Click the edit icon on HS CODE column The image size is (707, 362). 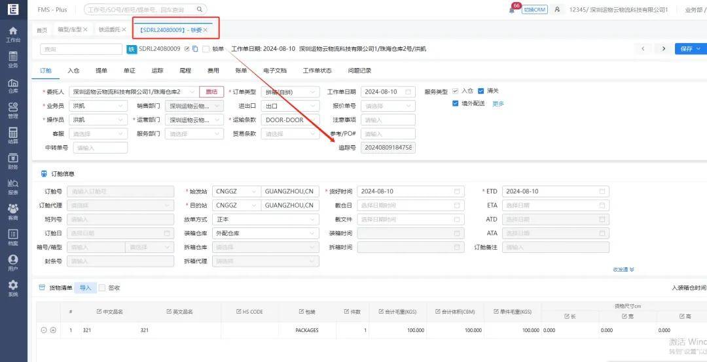(239, 312)
